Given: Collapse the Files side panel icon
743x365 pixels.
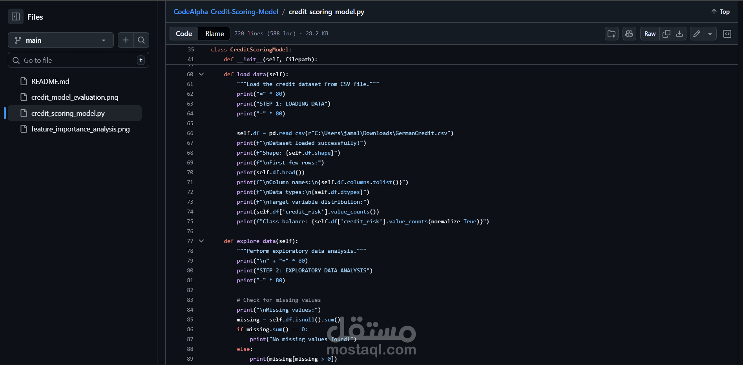Looking at the screenshot, I should (x=16, y=16).
